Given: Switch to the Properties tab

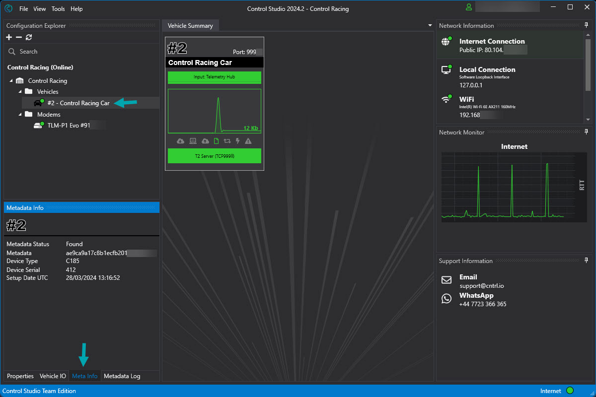Looking at the screenshot, I should pyautogui.click(x=20, y=376).
